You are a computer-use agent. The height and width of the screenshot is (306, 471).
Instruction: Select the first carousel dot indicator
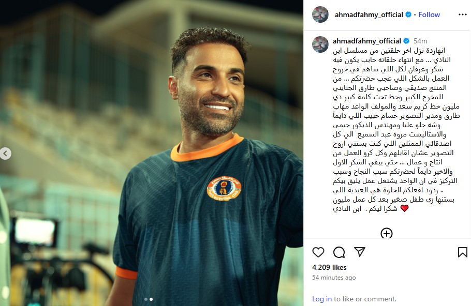click(x=146, y=299)
